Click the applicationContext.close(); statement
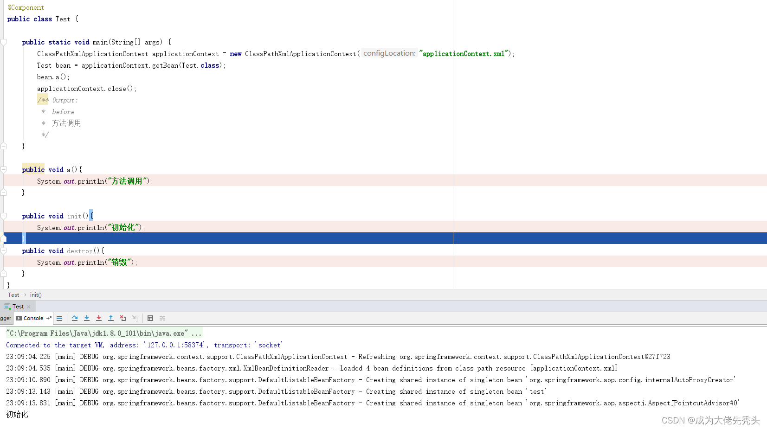767x429 pixels. pos(87,89)
